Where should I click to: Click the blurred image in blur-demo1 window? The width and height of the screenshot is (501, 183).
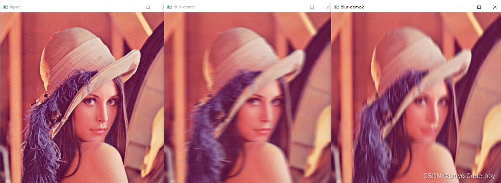[x=248, y=97]
